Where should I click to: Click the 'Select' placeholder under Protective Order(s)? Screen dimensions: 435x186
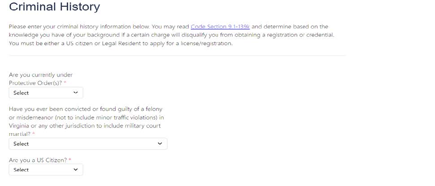pyautogui.click(x=21, y=93)
